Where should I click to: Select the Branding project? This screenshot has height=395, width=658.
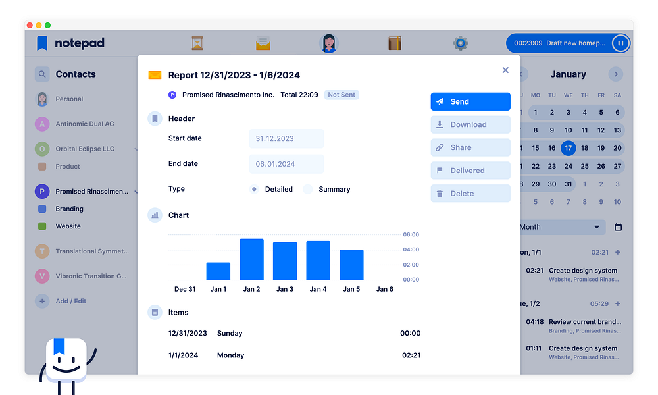tap(61, 209)
